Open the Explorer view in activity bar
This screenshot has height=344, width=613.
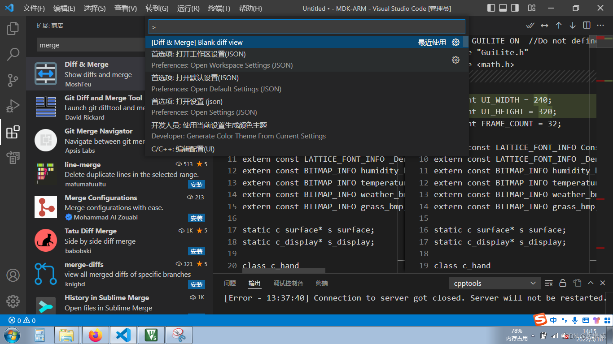tap(13, 29)
